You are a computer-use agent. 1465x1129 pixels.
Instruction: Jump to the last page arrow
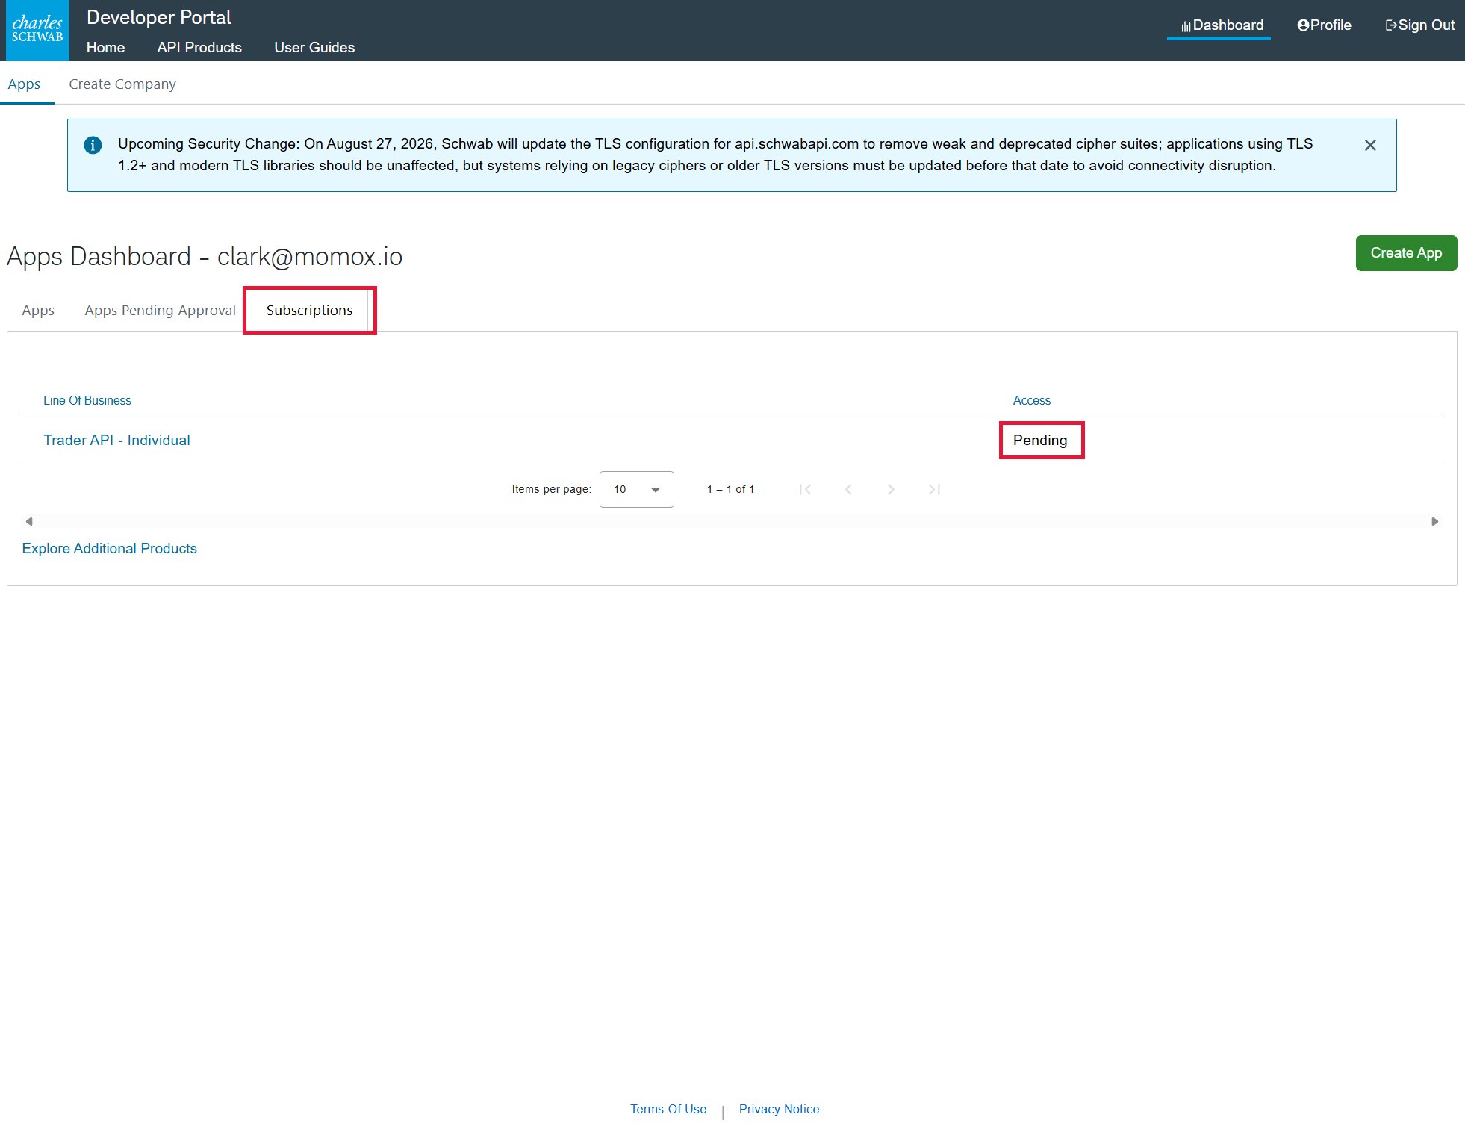pos(934,489)
